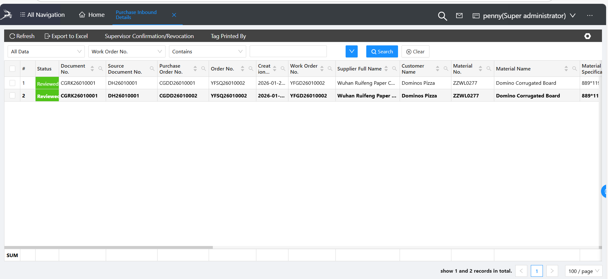Open the mail envelope icon
This screenshot has height=279, width=608.
[x=459, y=16]
